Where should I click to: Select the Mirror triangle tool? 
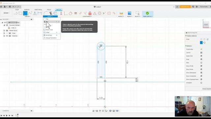(35, 13)
